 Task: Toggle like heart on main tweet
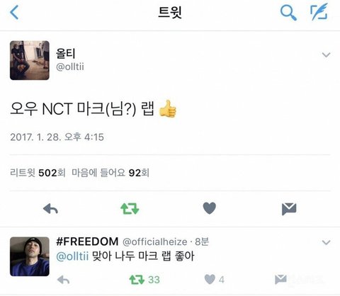coord(210,208)
